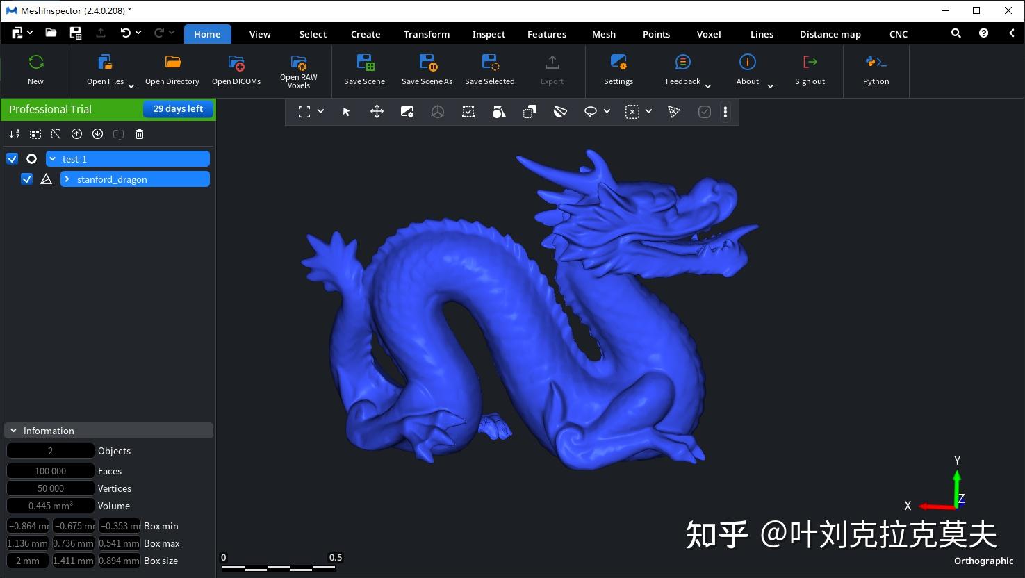
Task: Click the move up arrow icon in scene panel
Action: (77, 134)
